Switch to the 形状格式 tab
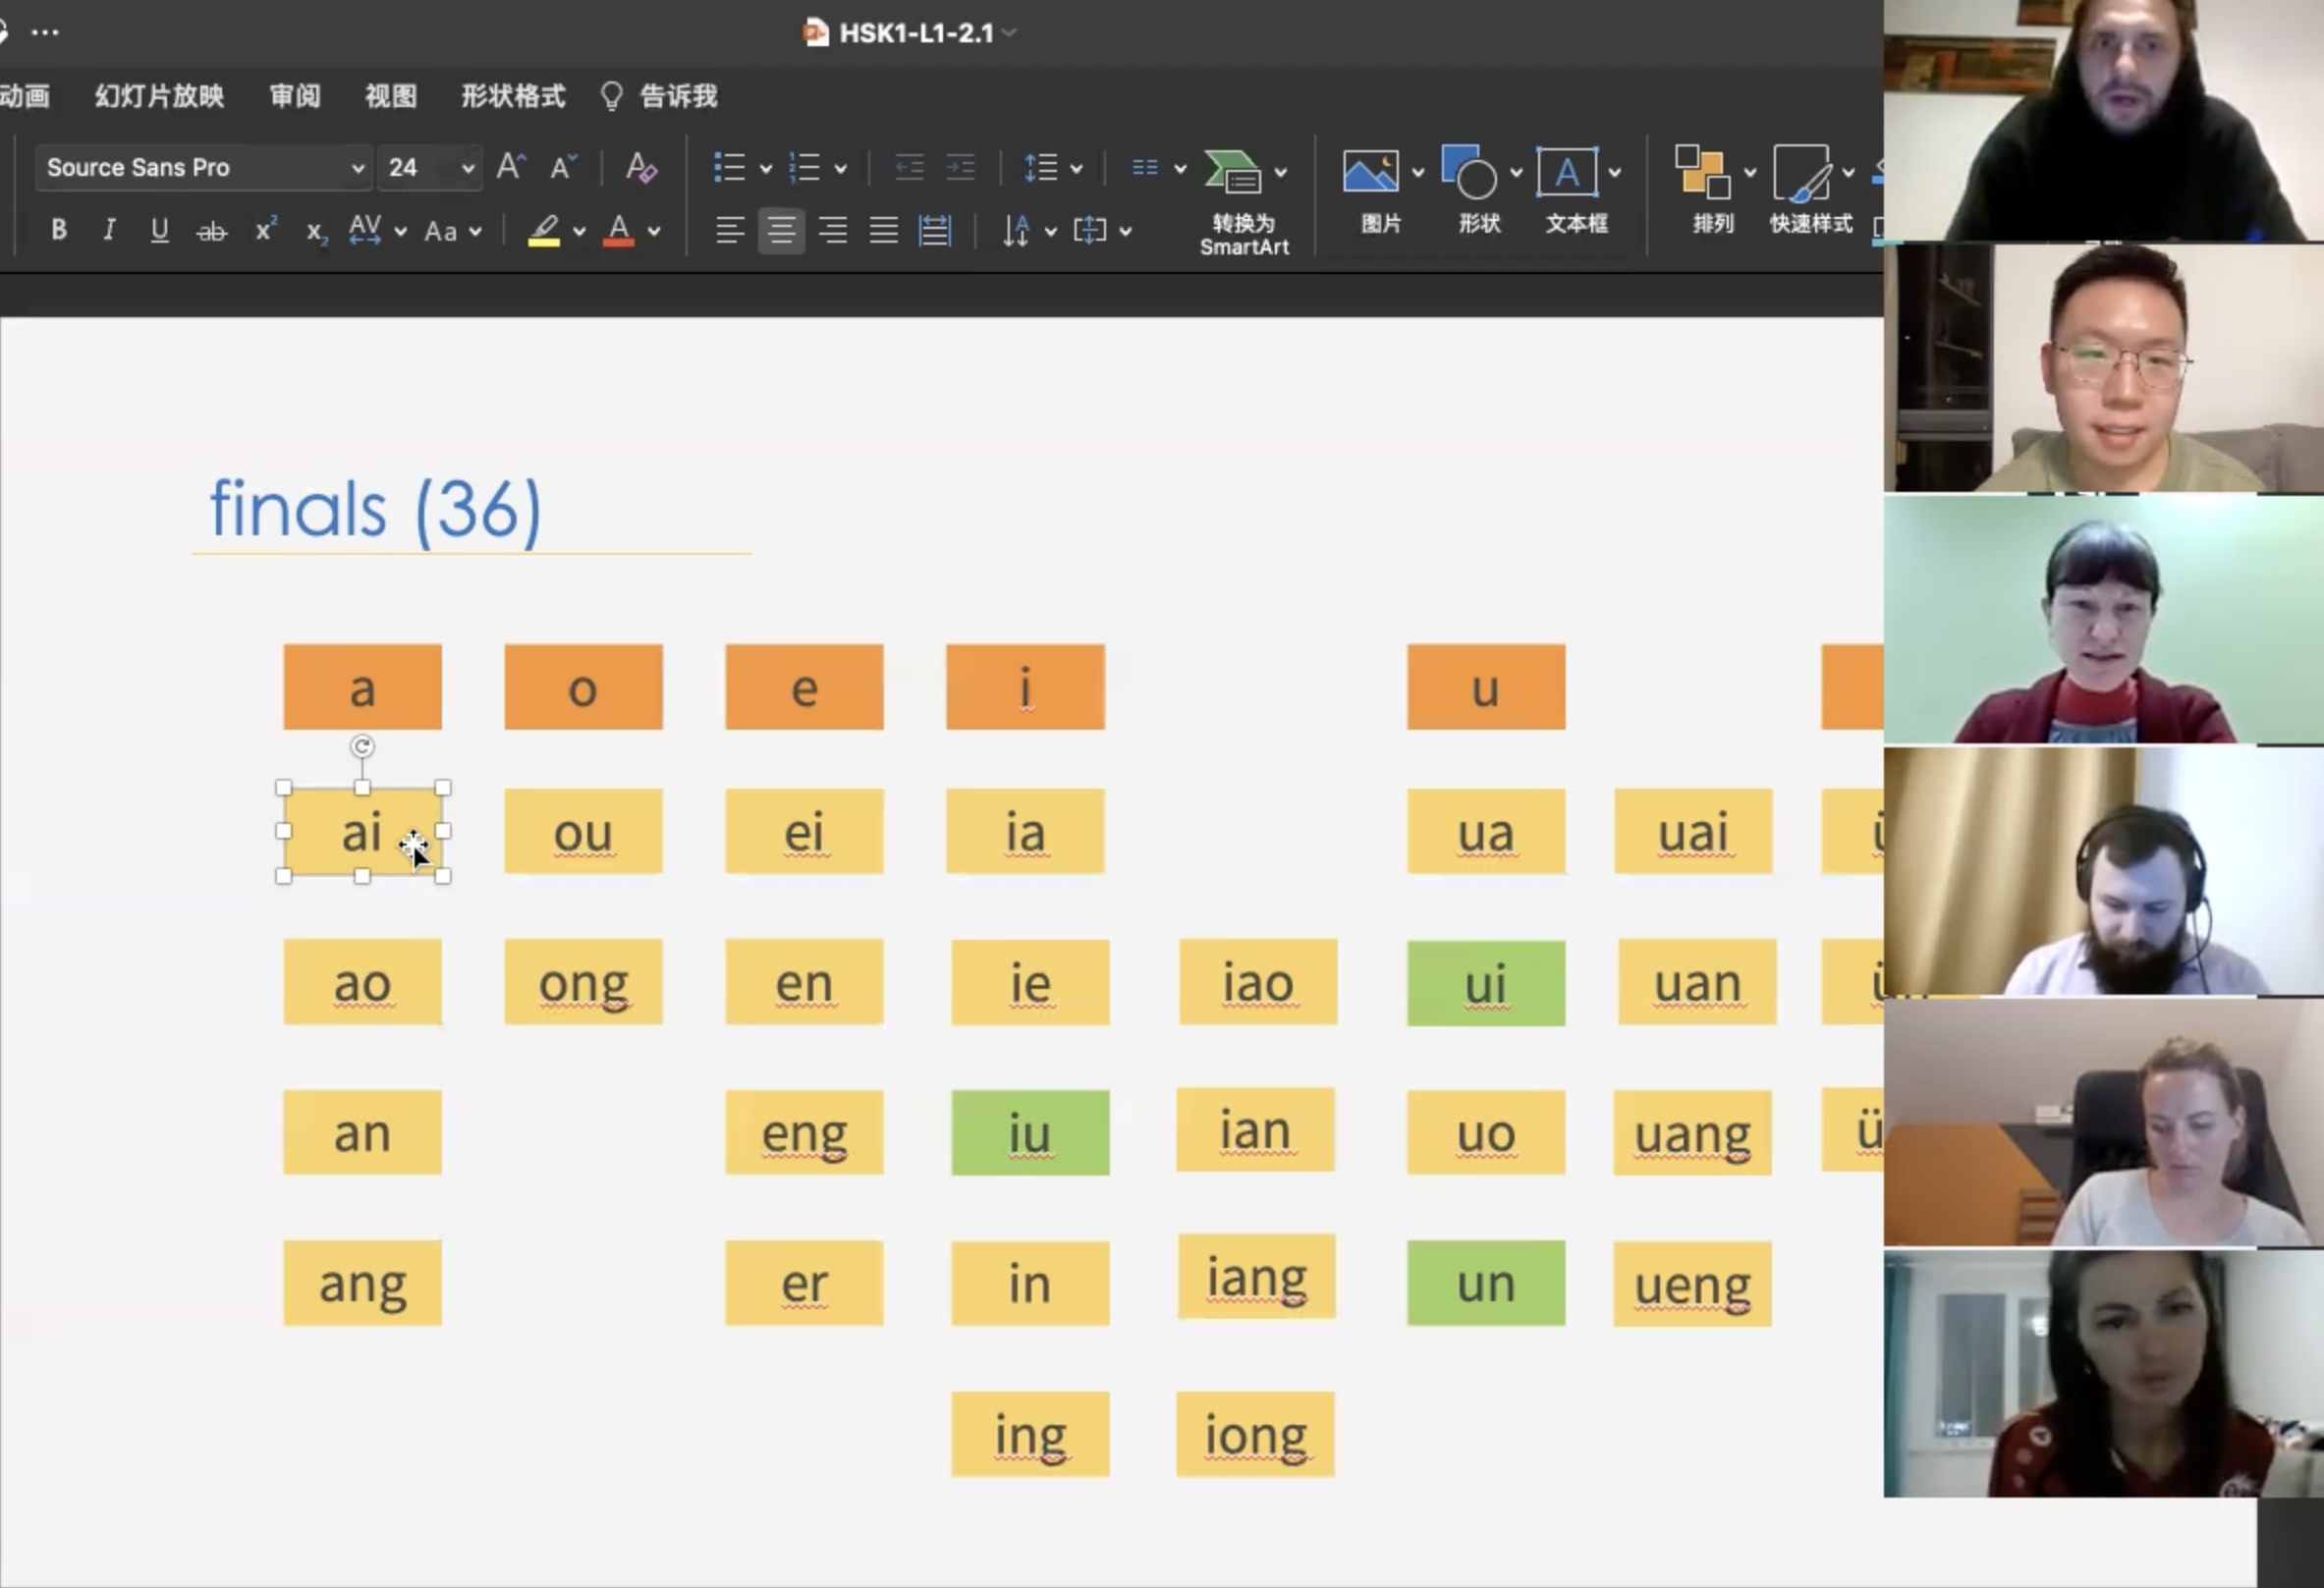This screenshot has height=1588, width=2324. 513,96
